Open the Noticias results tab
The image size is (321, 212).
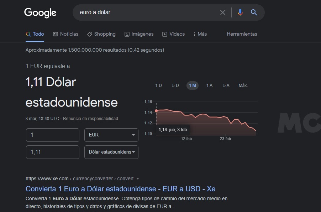coord(65,34)
